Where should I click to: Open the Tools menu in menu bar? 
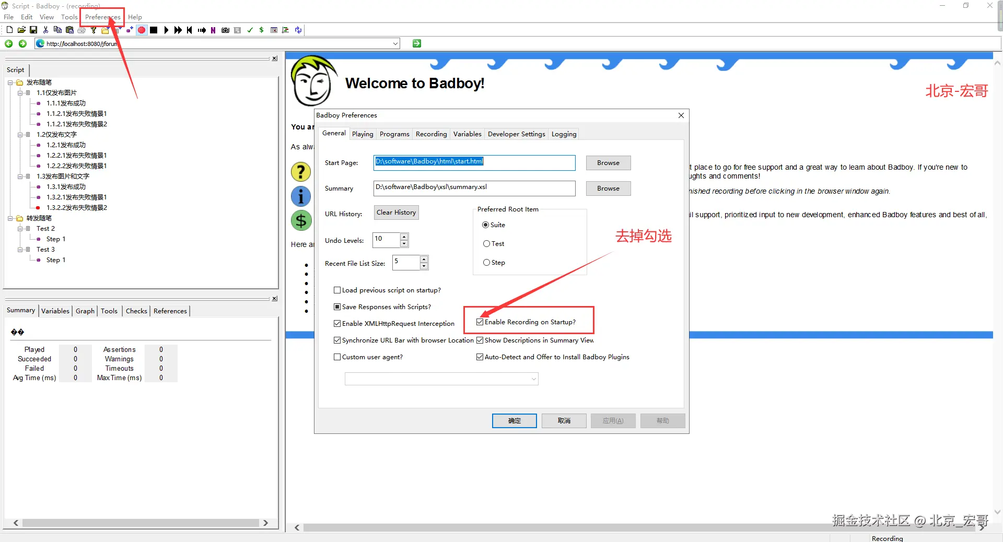coord(69,17)
